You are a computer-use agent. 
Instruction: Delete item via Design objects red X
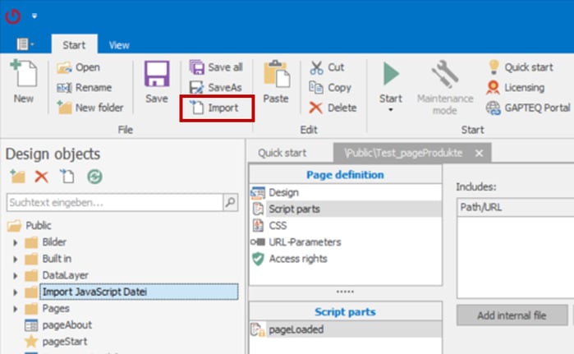(x=41, y=177)
